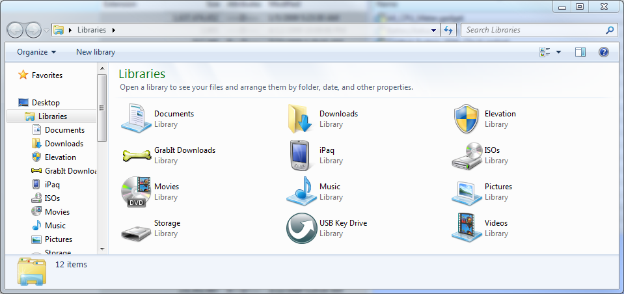Select Desktop in the navigation pane
Viewport: 624px width, 294px height.
[45, 103]
